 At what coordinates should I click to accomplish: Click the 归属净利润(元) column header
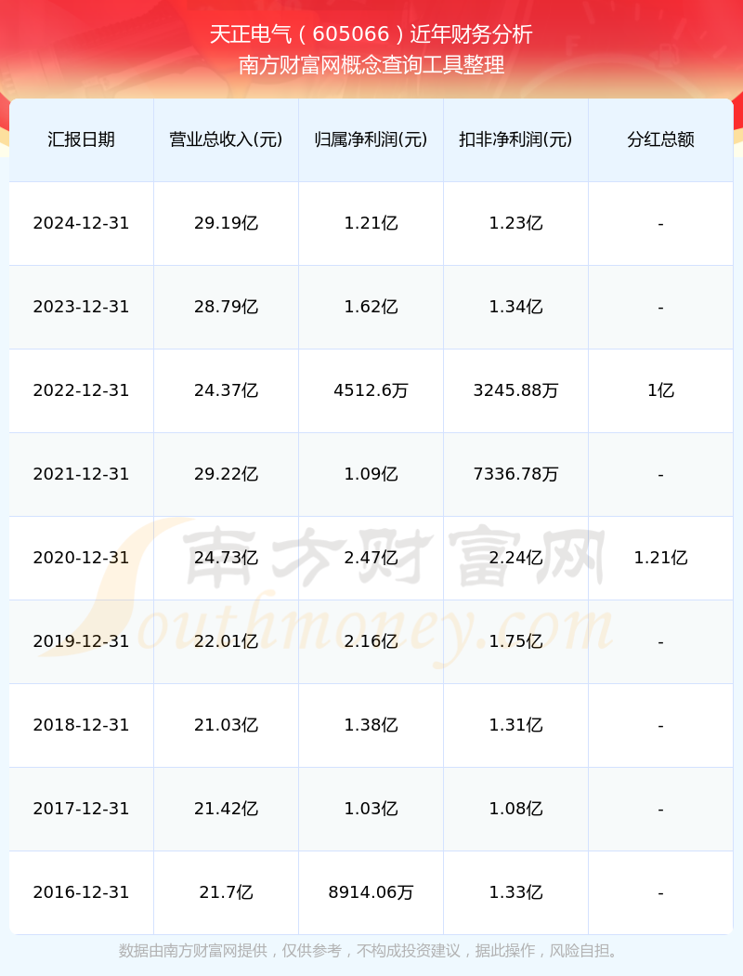371,139
